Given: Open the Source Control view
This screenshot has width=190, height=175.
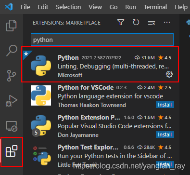Looking at the screenshot, I should coord(12,76).
